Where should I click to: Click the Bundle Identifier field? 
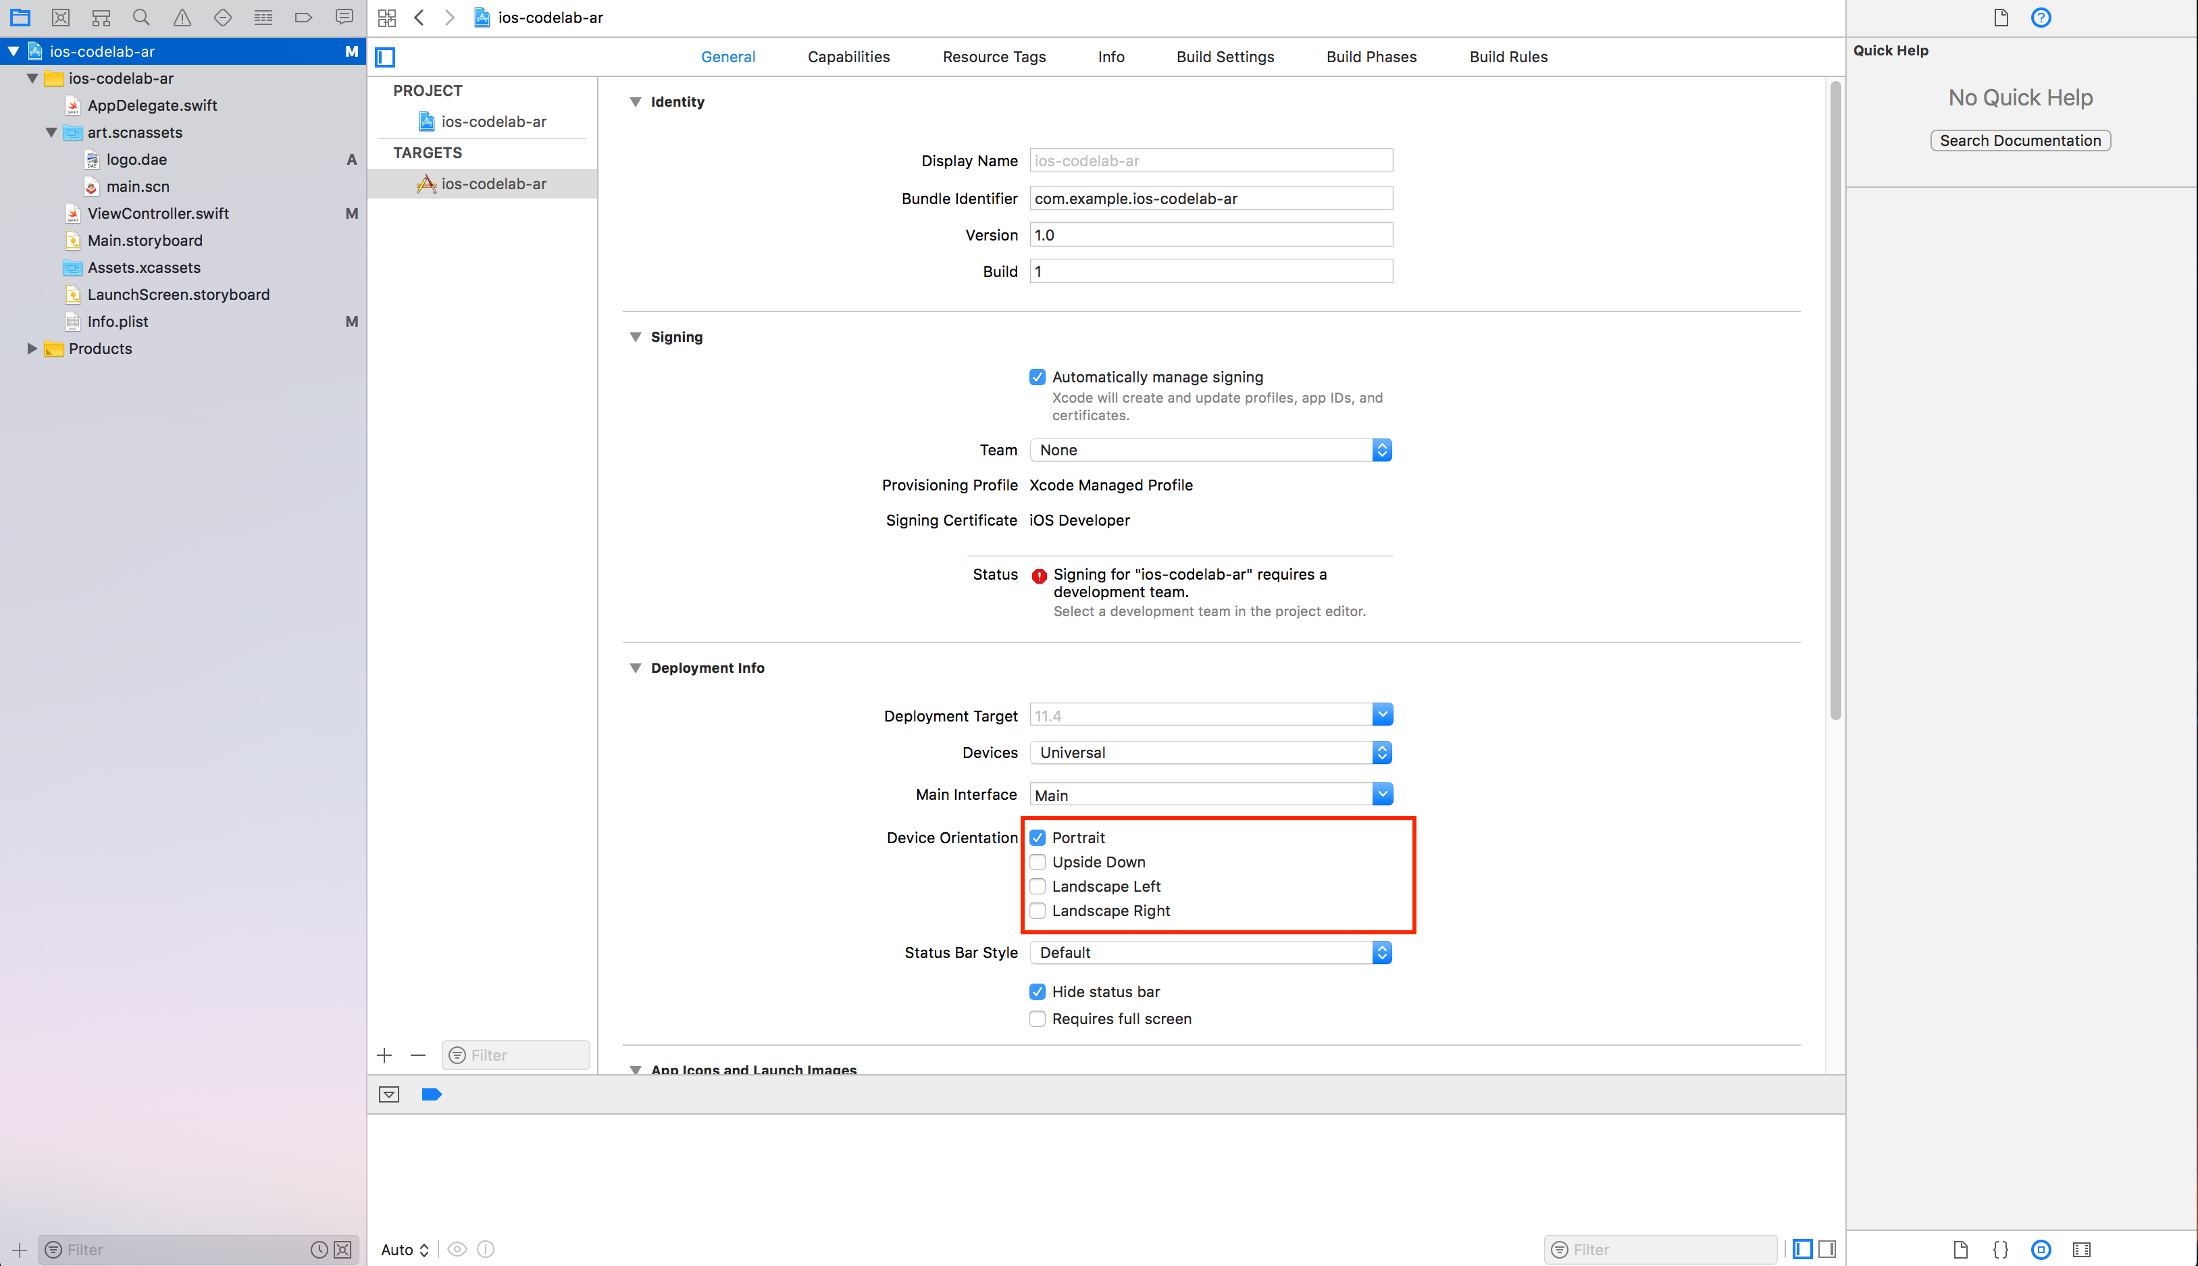pos(1210,198)
